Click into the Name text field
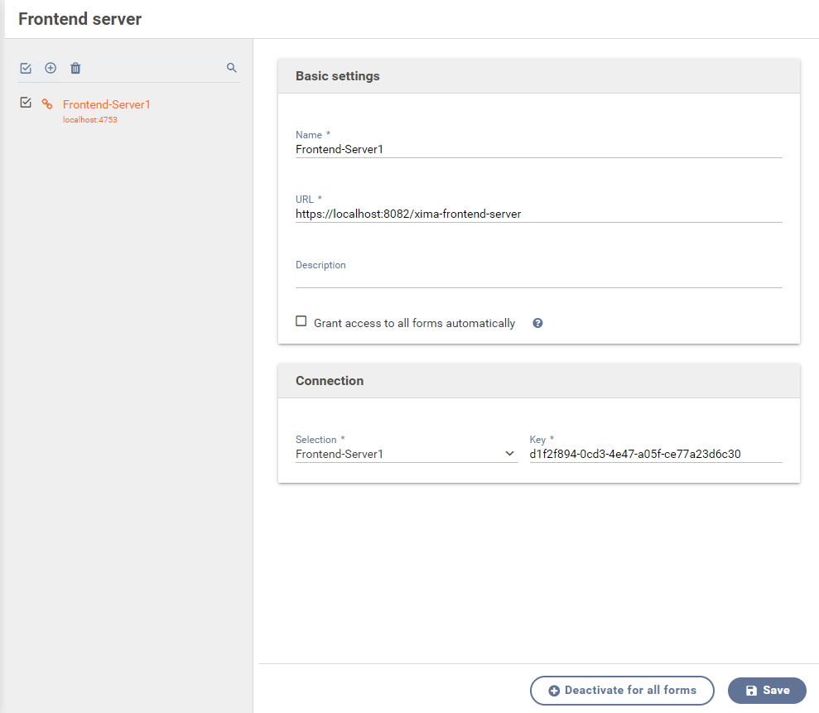 coord(538,150)
